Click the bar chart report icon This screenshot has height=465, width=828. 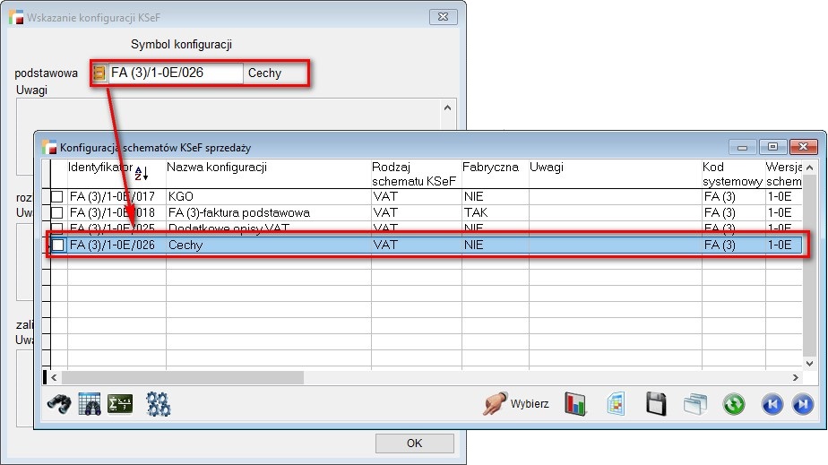574,404
